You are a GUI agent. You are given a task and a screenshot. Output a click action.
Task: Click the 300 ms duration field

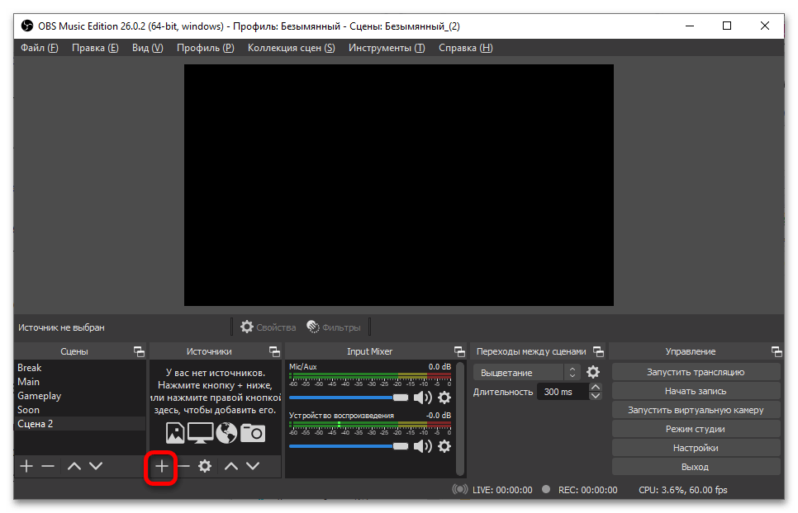click(x=563, y=392)
